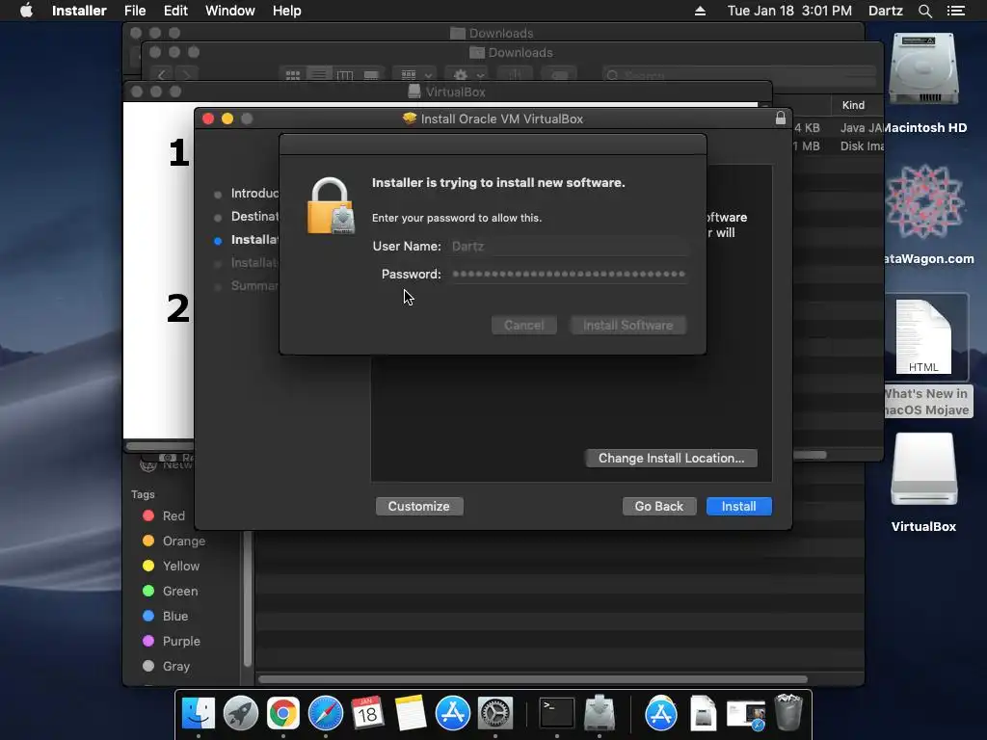Image resolution: width=987 pixels, height=740 pixels.
Task: Open Finder from the Dock
Action: pos(199,713)
